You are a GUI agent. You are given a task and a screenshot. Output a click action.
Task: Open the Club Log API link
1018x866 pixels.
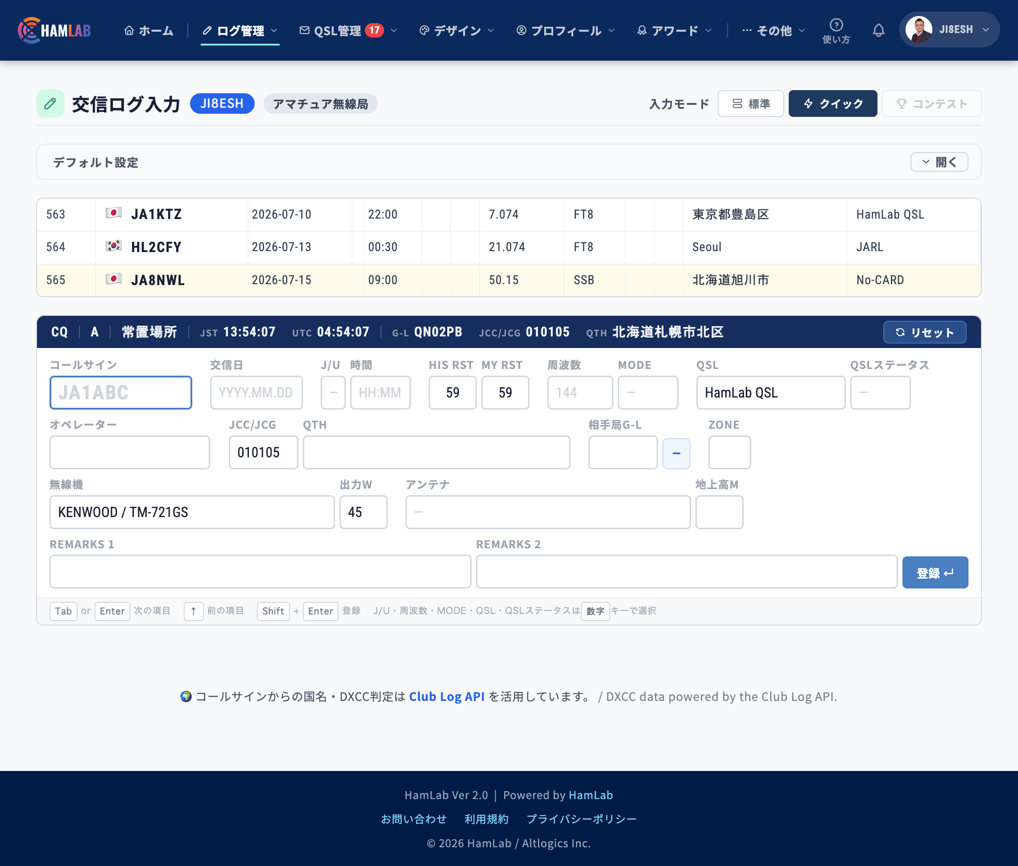(447, 696)
